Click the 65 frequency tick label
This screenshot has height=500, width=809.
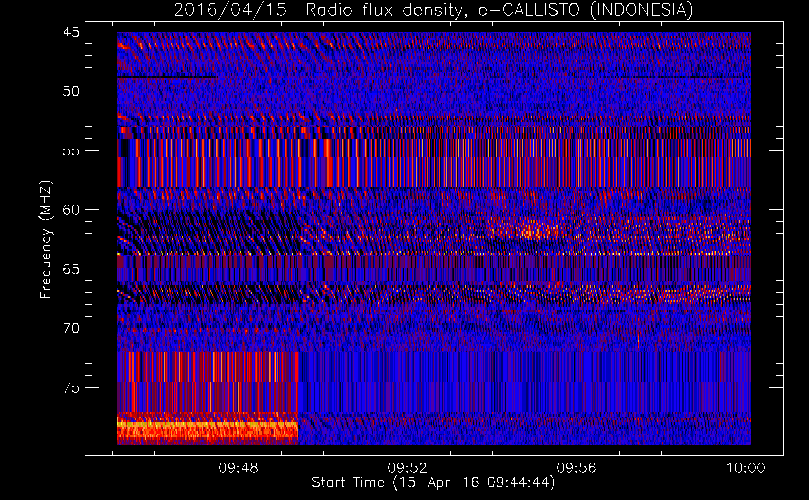coord(71,269)
